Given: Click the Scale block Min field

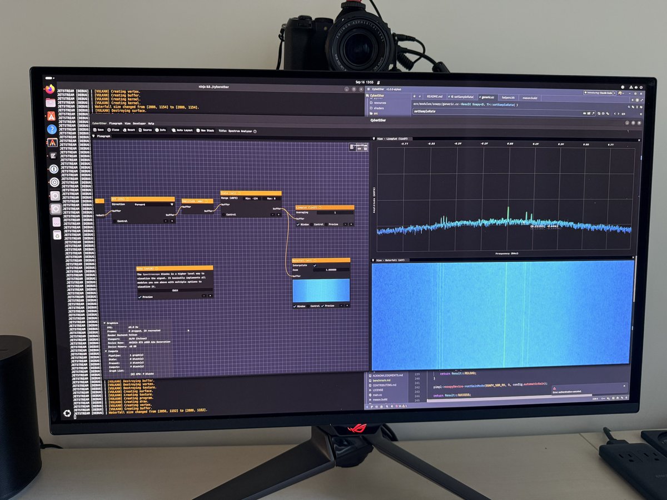Looking at the screenshot, I should tap(253, 198).
